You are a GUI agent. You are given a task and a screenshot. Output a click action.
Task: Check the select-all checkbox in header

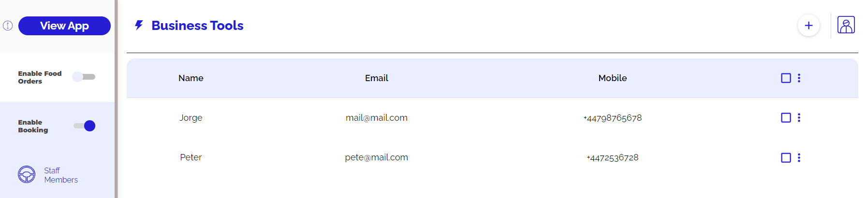pos(786,78)
